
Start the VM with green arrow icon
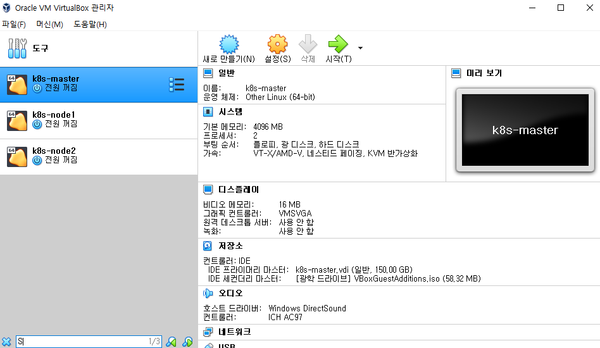pos(338,44)
